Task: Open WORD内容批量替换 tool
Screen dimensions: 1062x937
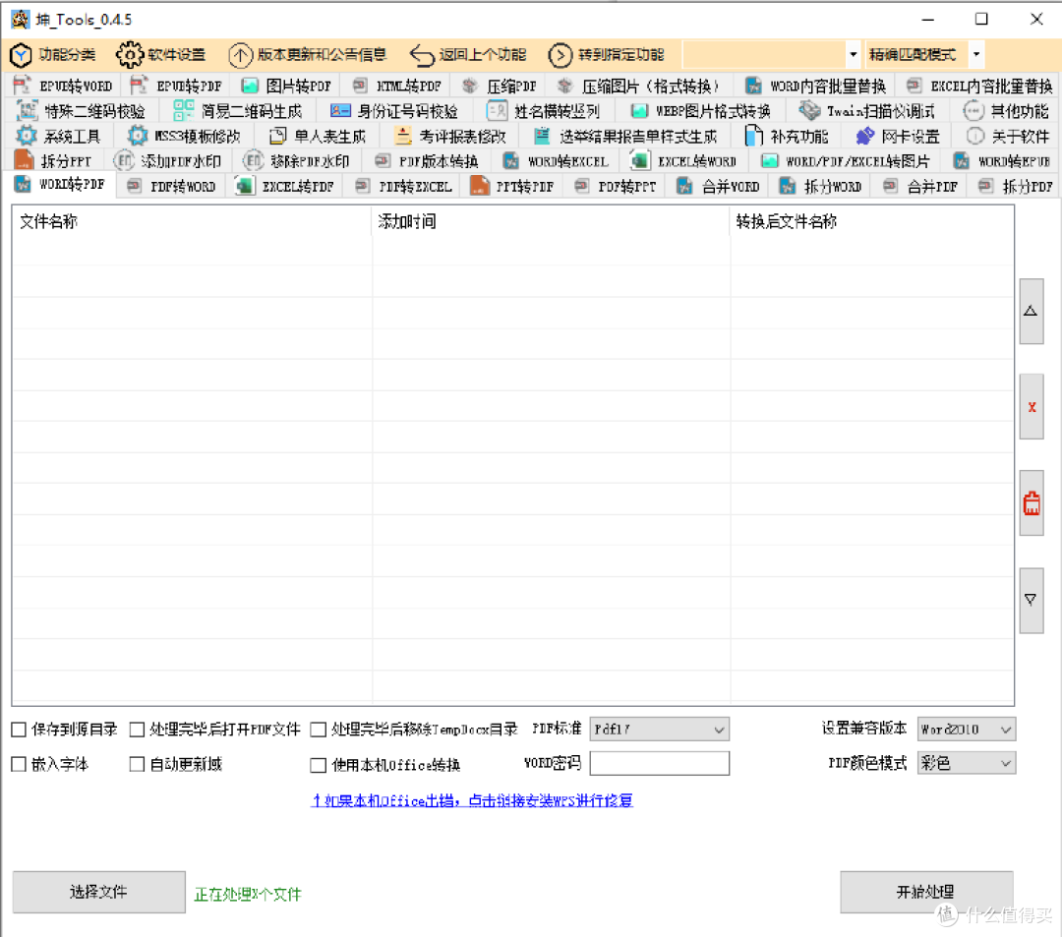Action: (815, 86)
